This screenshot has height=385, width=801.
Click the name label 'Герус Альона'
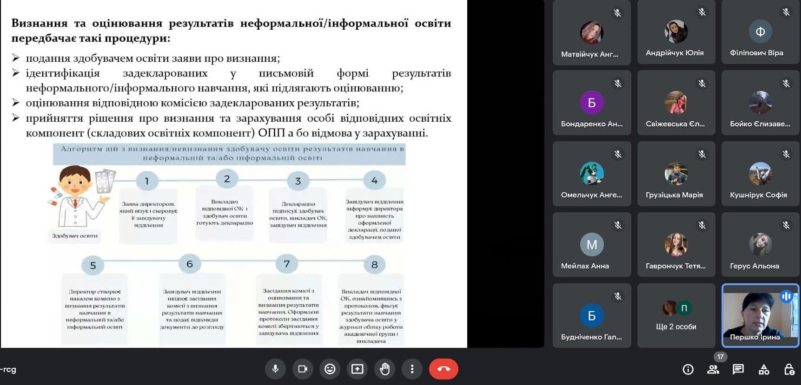[x=755, y=266]
